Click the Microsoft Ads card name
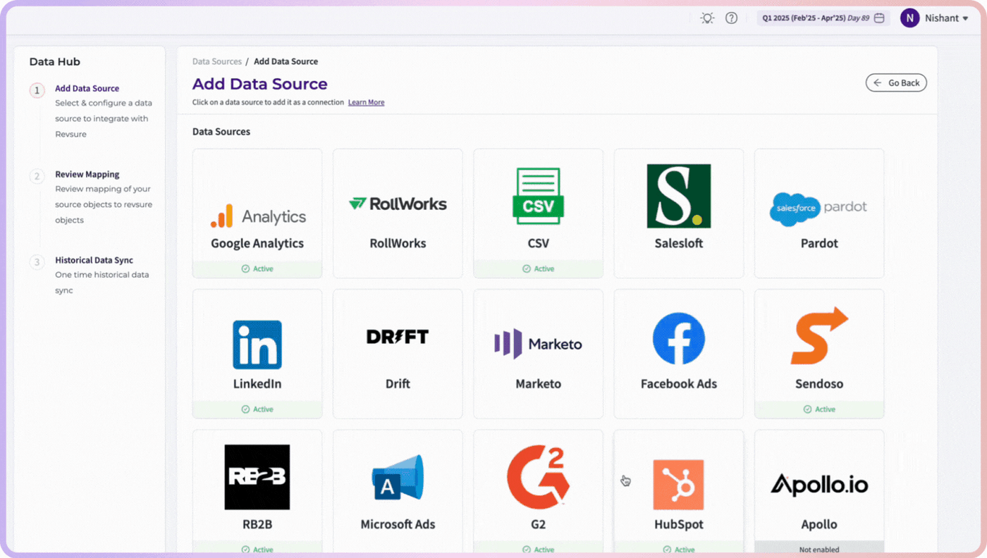Viewport: 987px width, 558px height. [x=398, y=525]
